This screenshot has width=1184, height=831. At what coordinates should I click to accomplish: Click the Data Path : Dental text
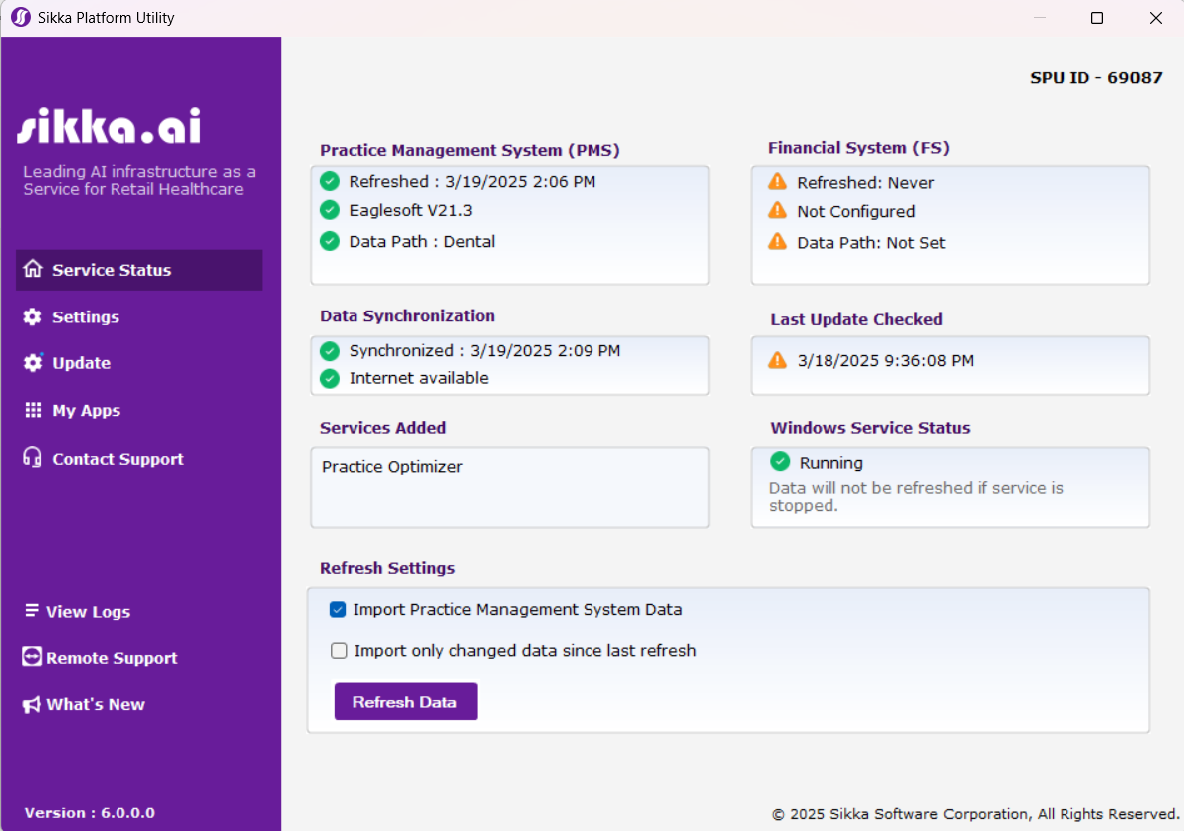(x=422, y=242)
